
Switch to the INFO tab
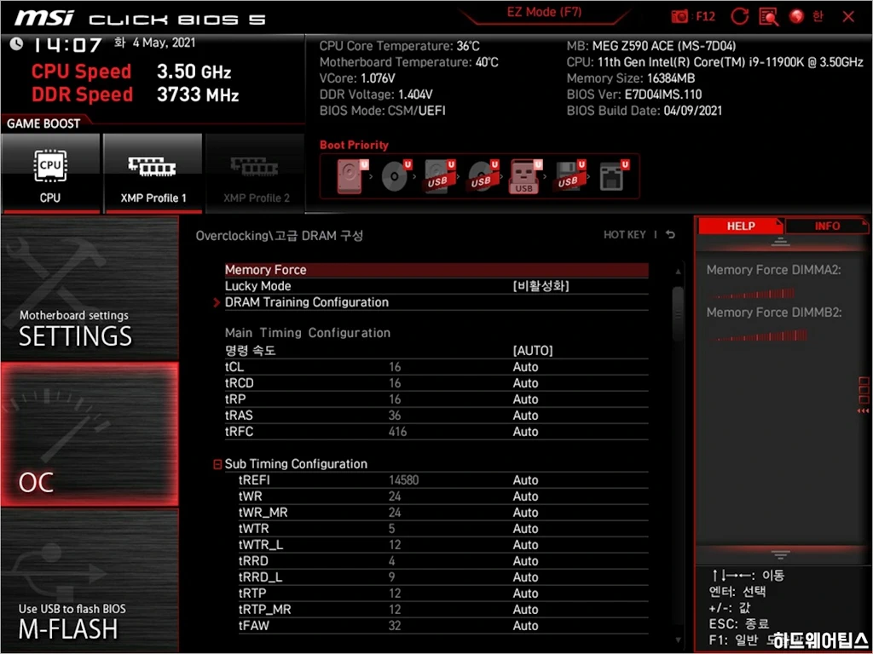(827, 226)
